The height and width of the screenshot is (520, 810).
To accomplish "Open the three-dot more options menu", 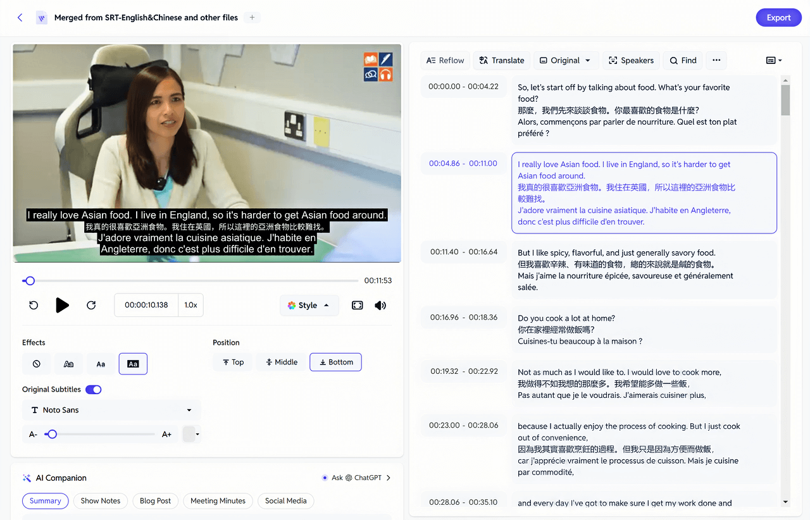I will coord(716,60).
